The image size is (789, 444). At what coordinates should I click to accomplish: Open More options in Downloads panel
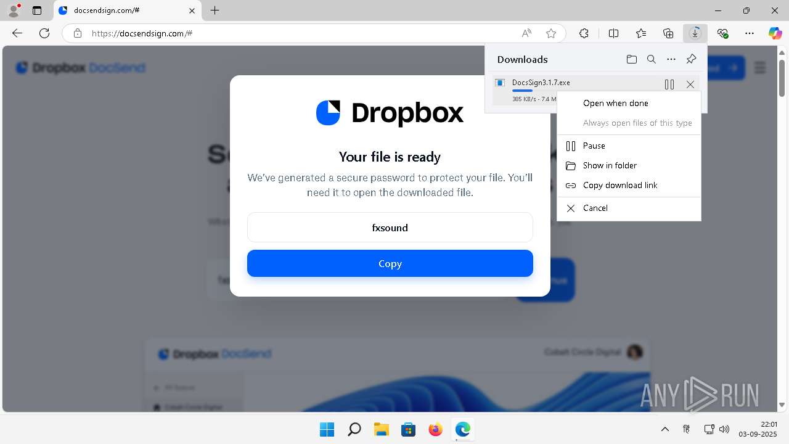click(x=671, y=59)
